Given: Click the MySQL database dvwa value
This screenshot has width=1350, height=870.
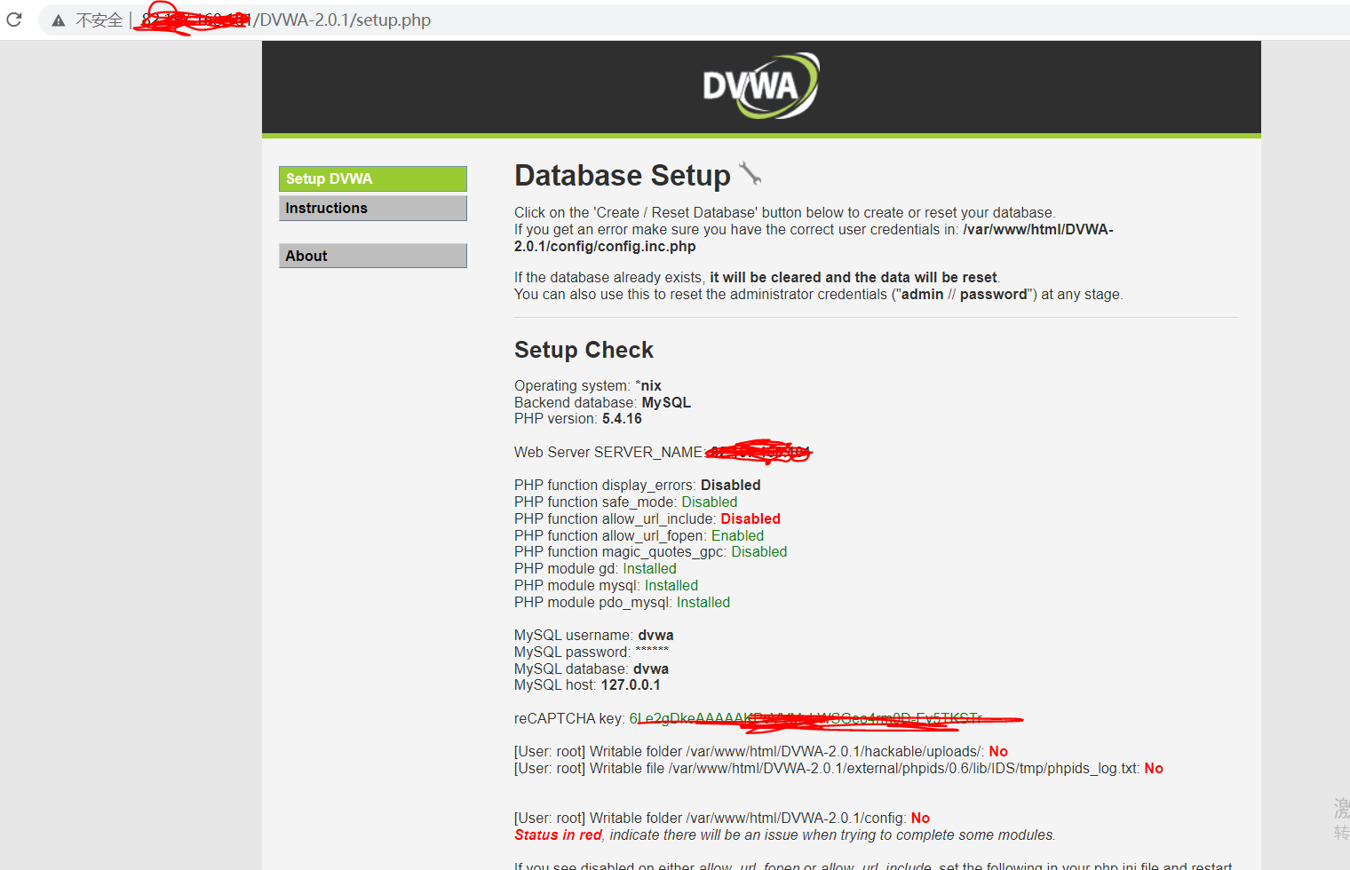Looking at the screenshot, I should 651,669.
